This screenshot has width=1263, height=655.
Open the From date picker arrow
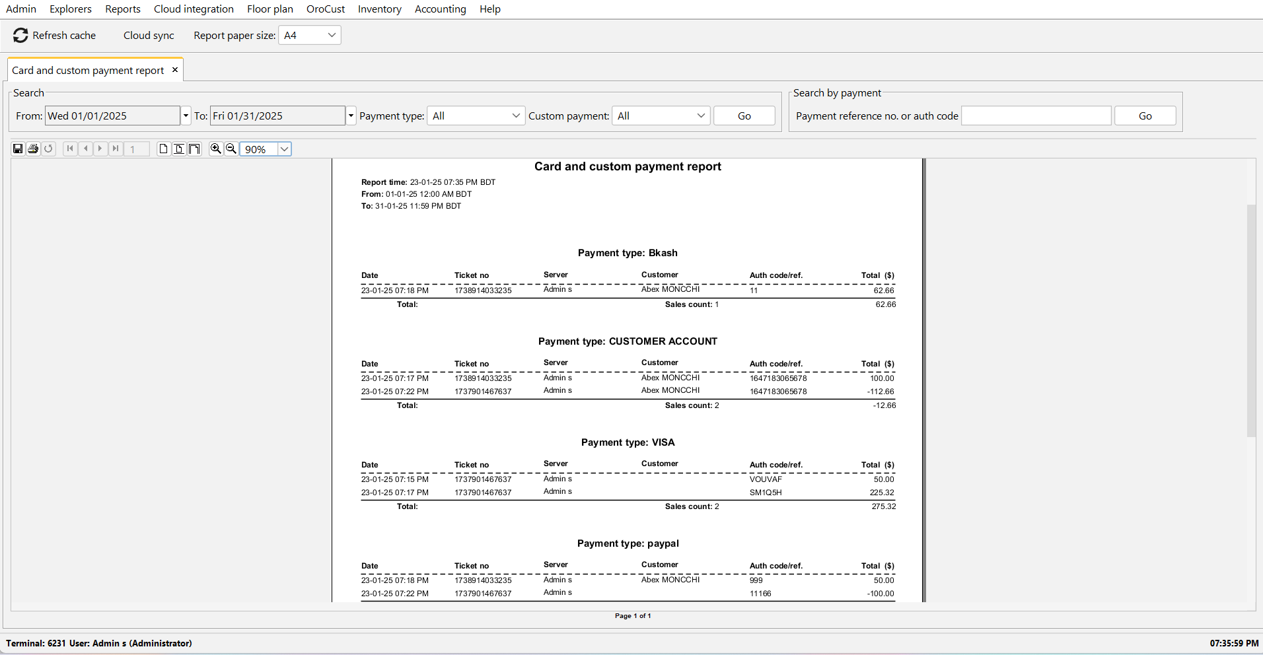pyautogui.click(x=186, y=116)
